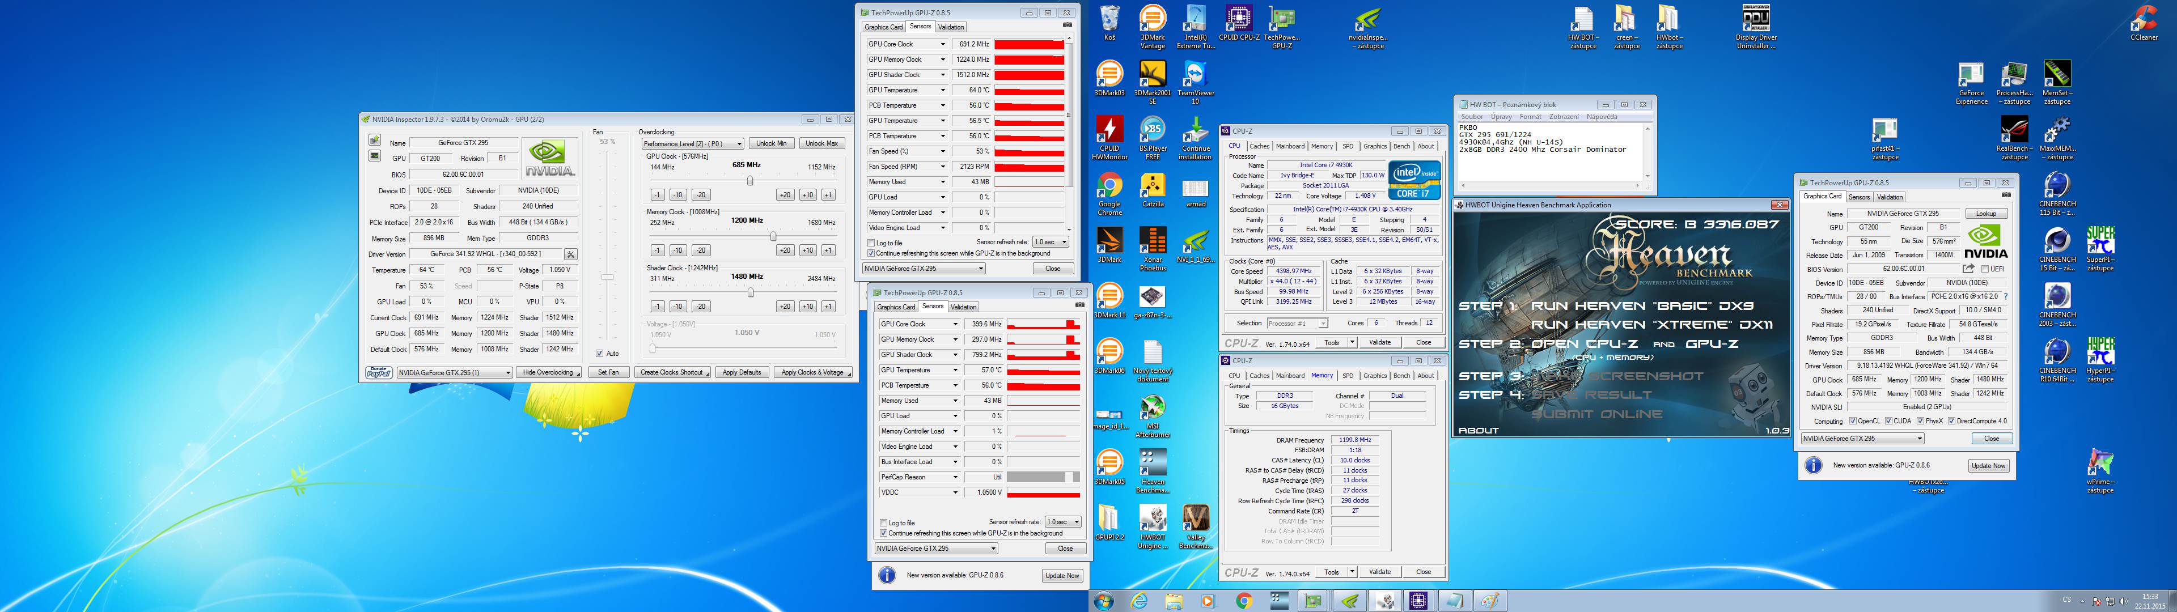The image size is (2177, 612).
Task: Open the Sensor refresh rate dropdown in the upper GPU-Z window
Action: pyautogui.click(x=1051, y=243)
